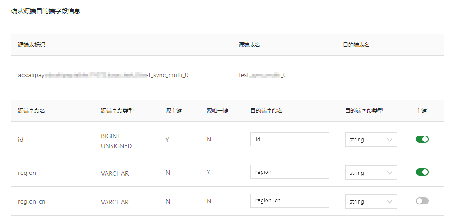This screenshot has height=218, width=475.
Task: Click source primary key N in region_cn row
Action: pos(168,201)
